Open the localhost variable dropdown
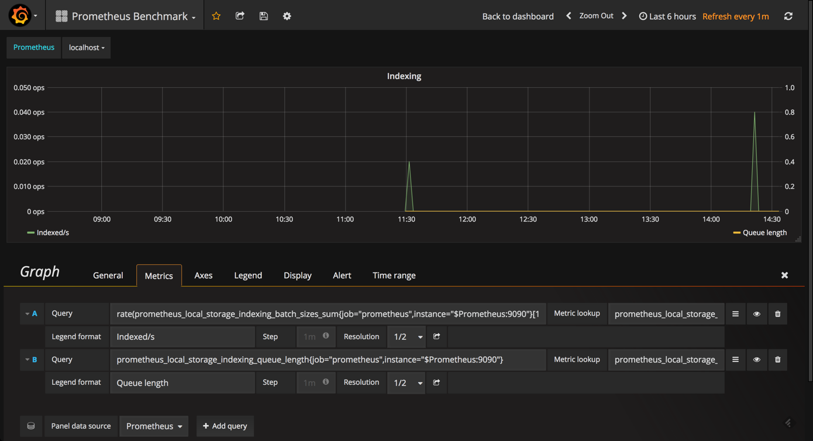Screen dimensions: 813x441 (87, 47)
